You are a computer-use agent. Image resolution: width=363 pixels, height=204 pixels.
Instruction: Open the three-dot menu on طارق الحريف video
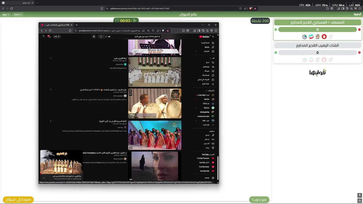pyautogui.click(x=50, y=90)
